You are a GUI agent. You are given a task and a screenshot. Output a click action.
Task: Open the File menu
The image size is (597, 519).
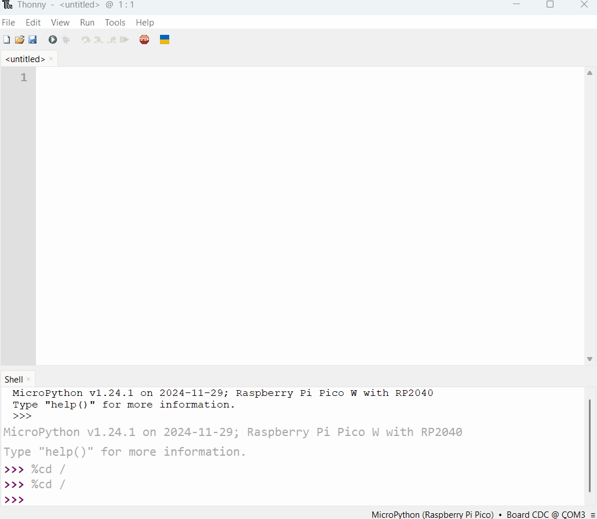coord(8,23)
